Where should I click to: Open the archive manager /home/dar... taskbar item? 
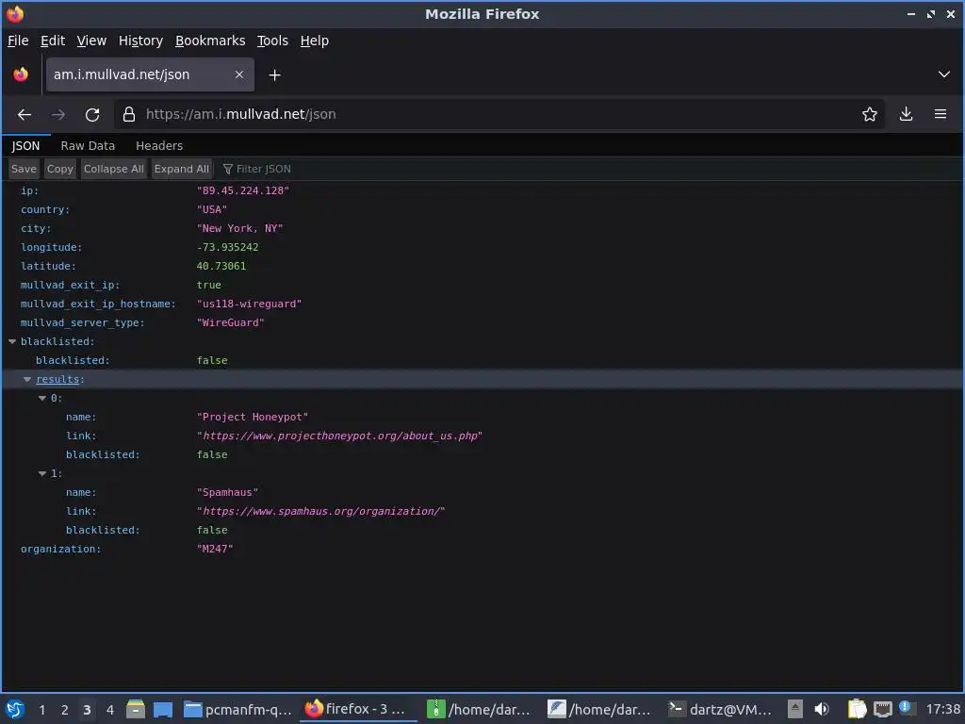click(x=479, y=709)
